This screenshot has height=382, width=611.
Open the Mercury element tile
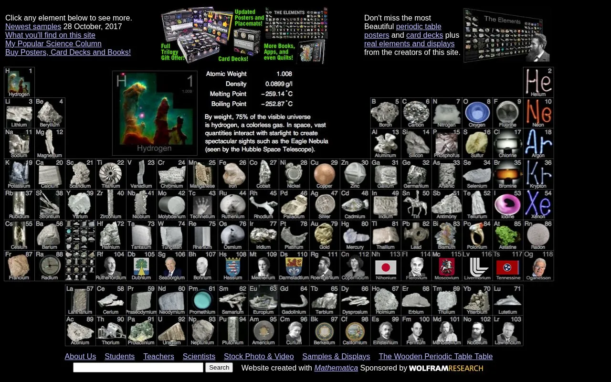(355, 235)
